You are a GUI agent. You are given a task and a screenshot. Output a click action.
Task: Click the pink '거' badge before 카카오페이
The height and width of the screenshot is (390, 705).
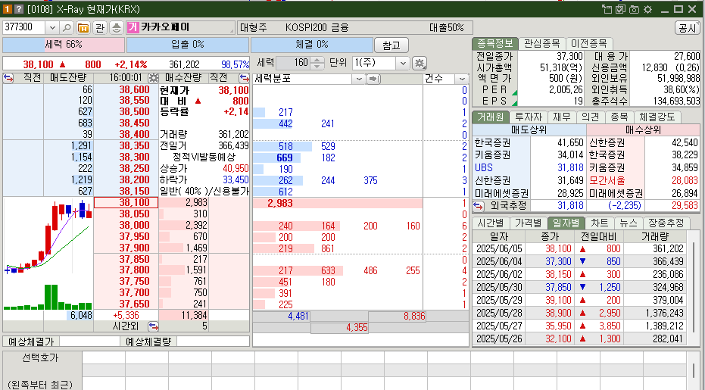pos(133,27)
